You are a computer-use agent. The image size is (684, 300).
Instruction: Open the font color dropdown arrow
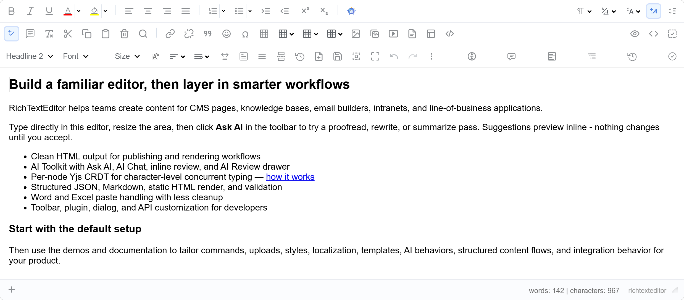click(79, 11)
